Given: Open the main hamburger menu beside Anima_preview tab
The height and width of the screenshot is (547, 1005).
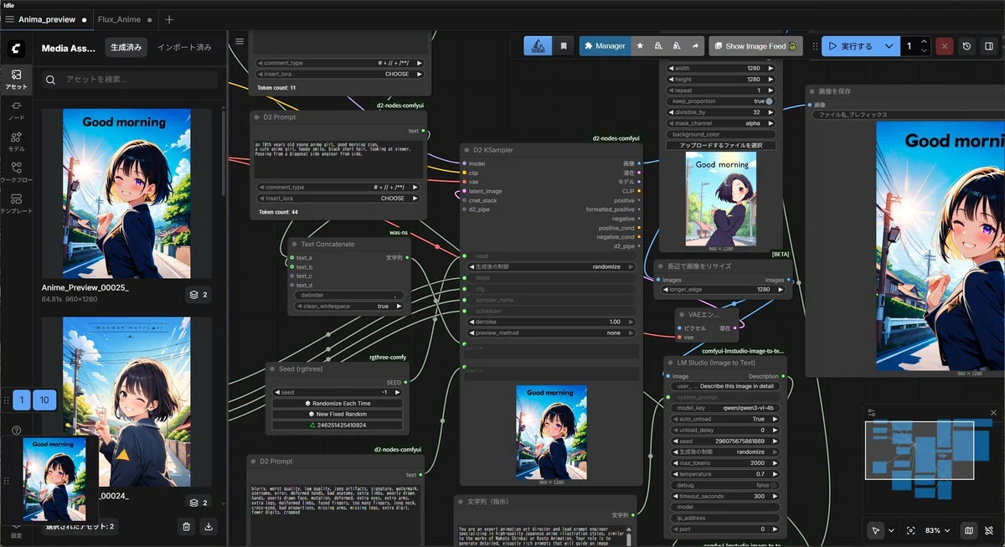Looking at the screenshot, I should pos(9,19).
